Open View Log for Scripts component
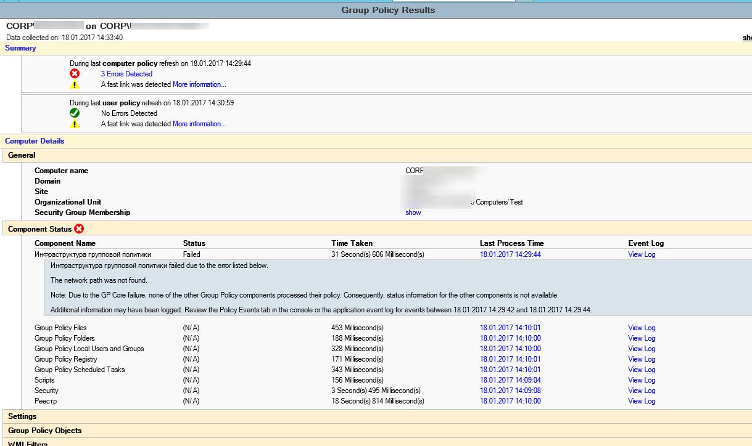 [x=641, y=380]
